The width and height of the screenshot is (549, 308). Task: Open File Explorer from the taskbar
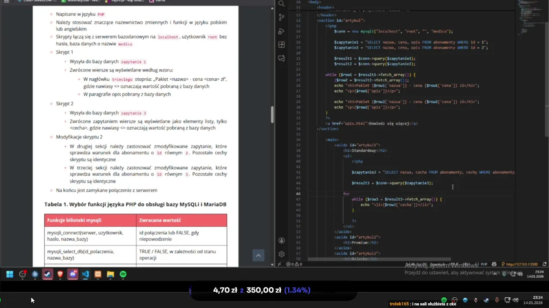(x=110, y=274)
